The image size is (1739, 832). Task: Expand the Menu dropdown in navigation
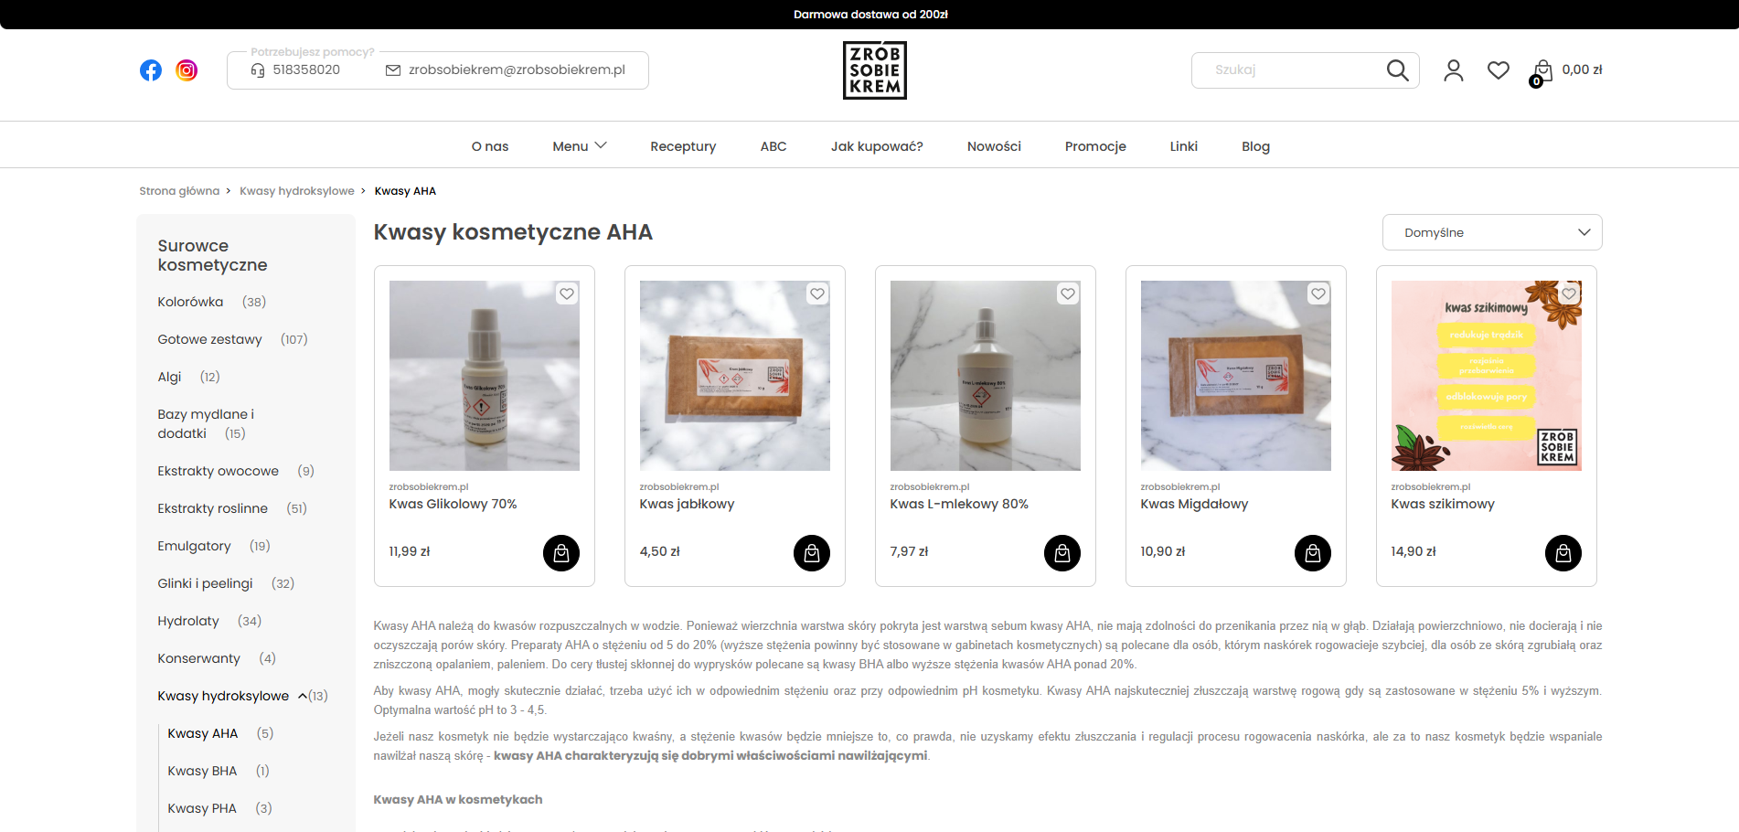[580, 146]
